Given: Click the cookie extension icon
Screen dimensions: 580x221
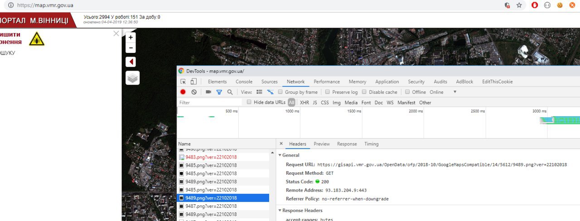Looking at the screenshot, I should [560, 5].
